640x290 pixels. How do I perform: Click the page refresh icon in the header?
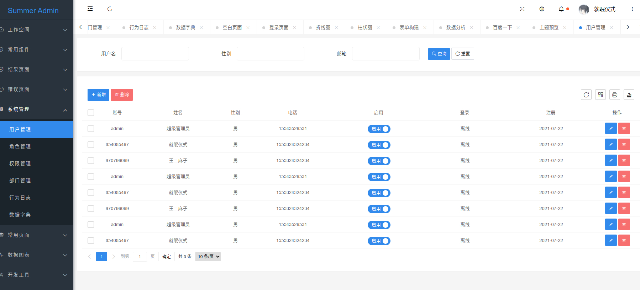click(x=110, y=9)
